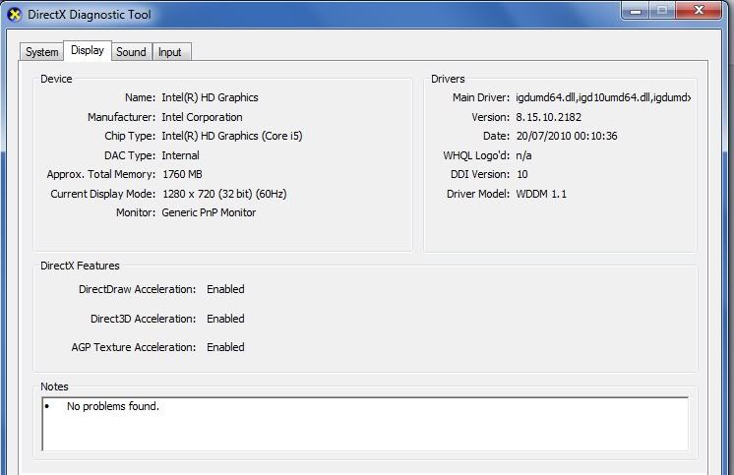Click the monitor value 'Generic PnP Monitor'

(209, 212)
